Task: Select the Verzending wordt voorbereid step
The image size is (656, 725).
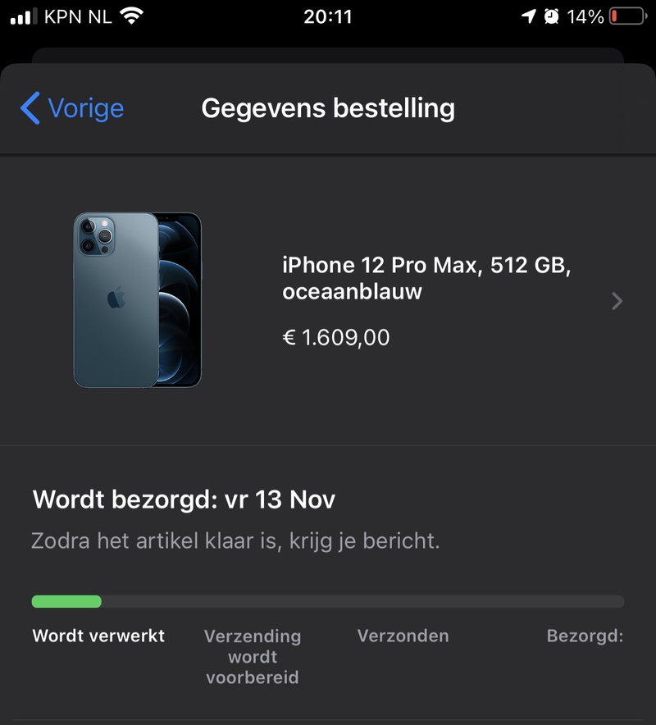Action: (253, 657)
